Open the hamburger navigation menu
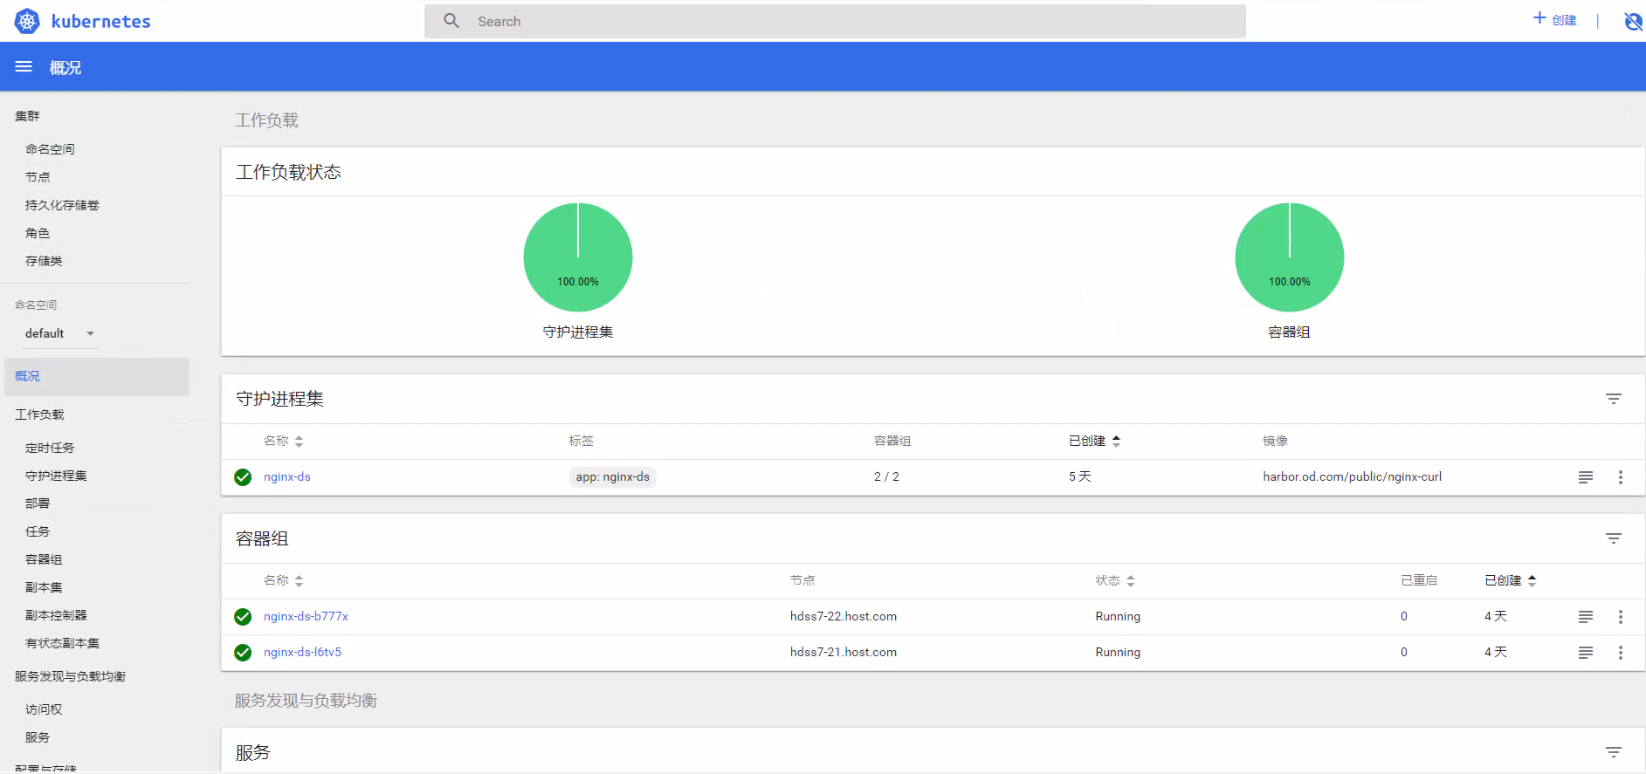This screenshot has height=774, width=1646. click(24, 66)
